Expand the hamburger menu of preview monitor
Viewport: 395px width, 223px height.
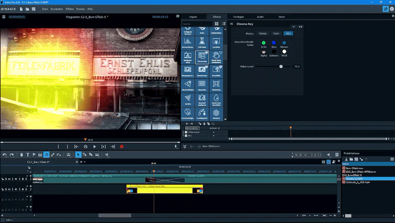(4, 17)
